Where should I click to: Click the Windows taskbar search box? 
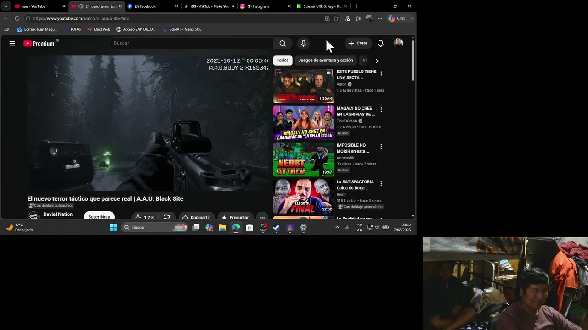(155, 227)
